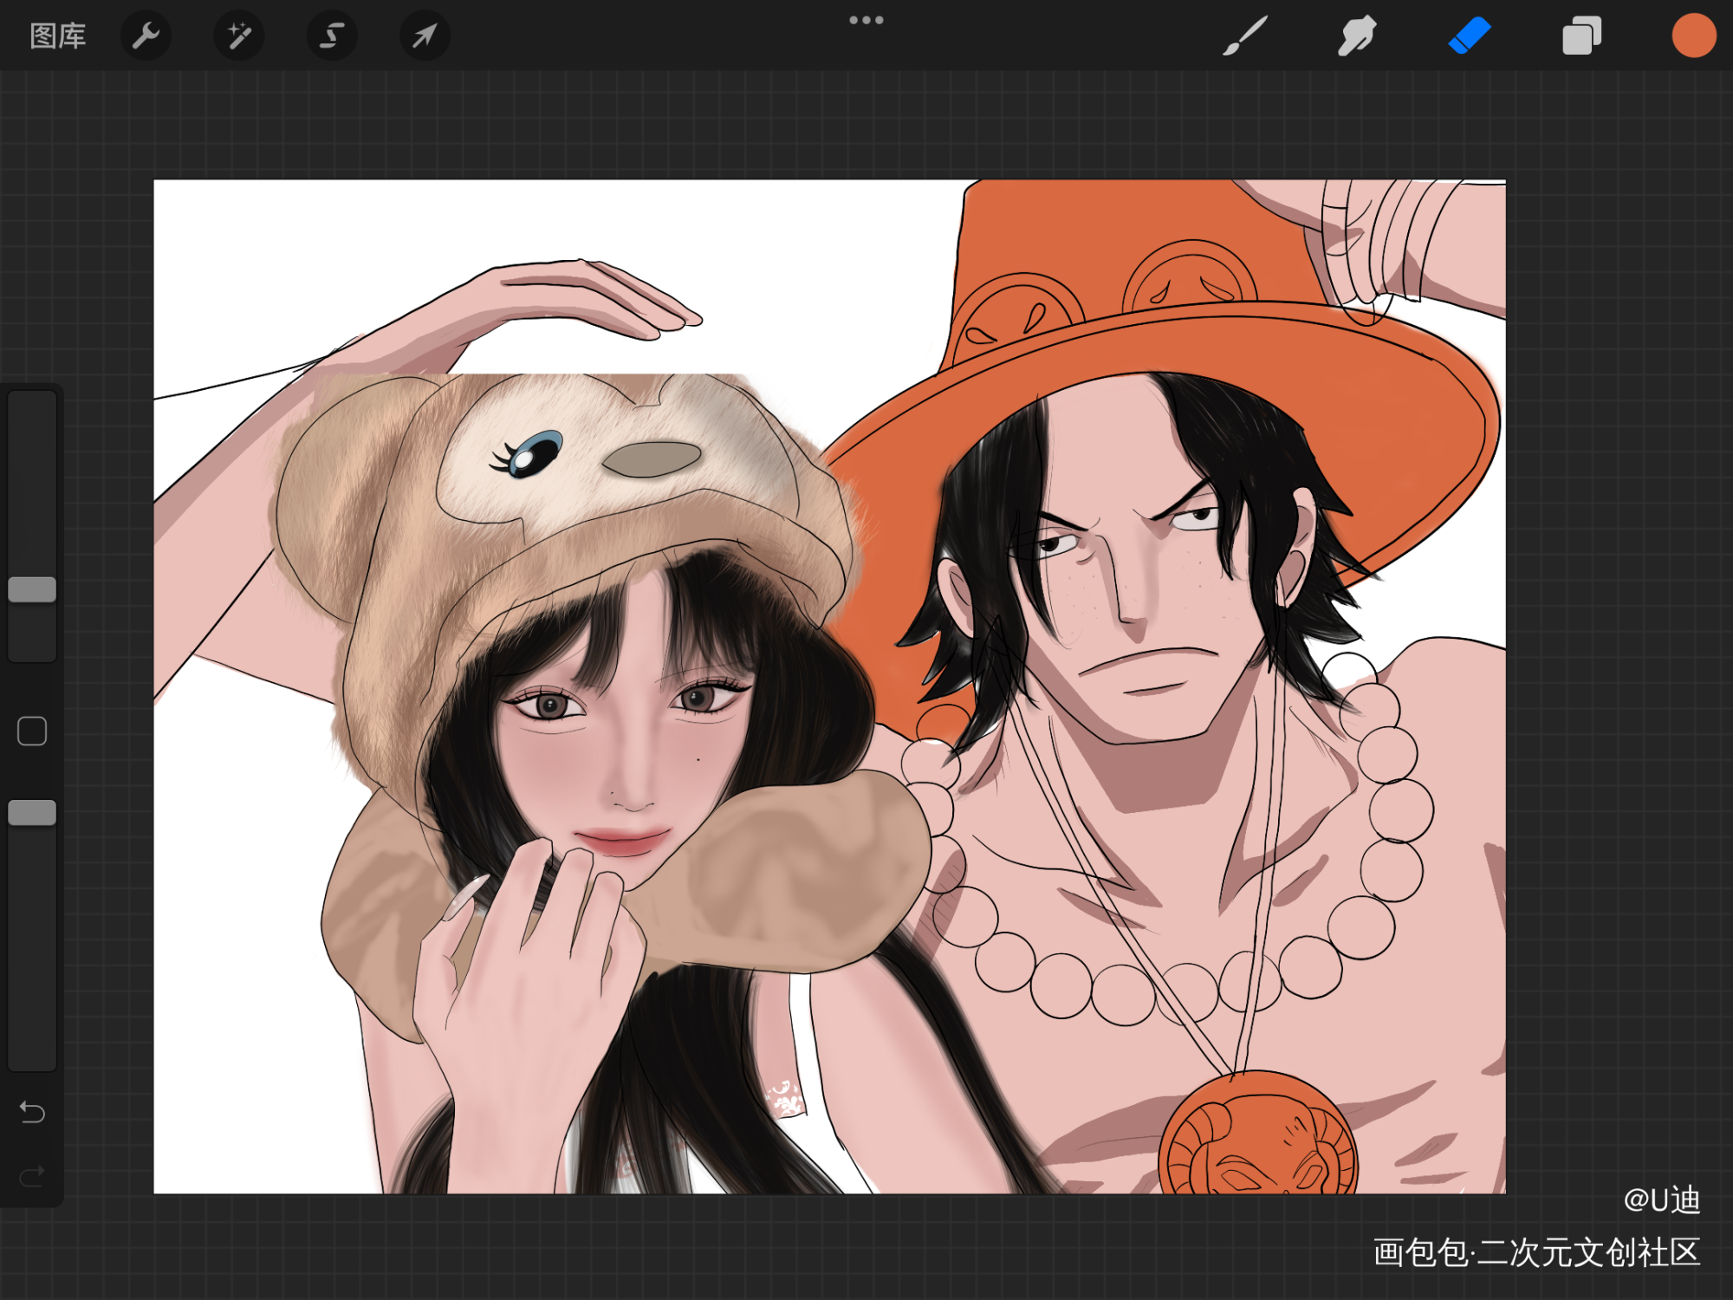Open the Adjustments magic wand menu
Screen dimensions: 1733x1300
239,36
